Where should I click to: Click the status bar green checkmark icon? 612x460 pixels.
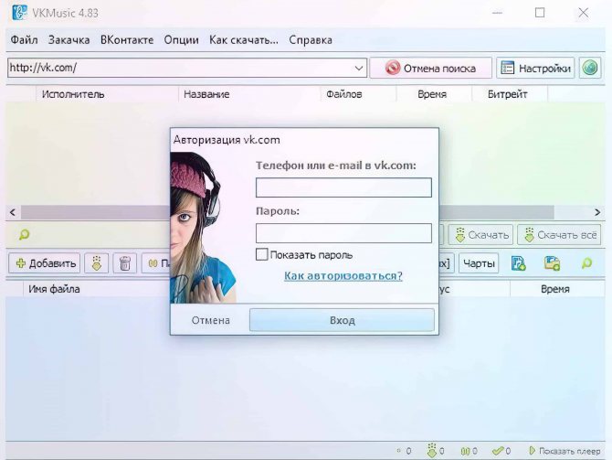pos(498,451)
